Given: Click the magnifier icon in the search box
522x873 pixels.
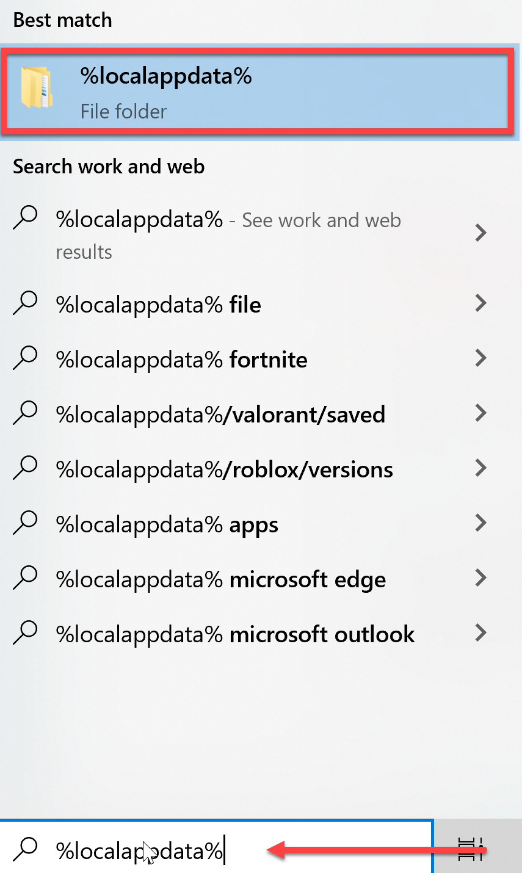Looking at the screenshot, I should 26,848.
